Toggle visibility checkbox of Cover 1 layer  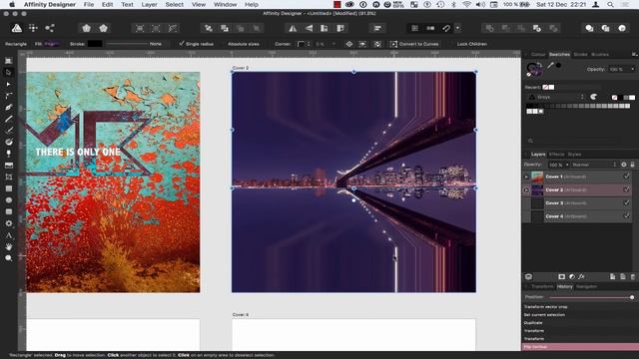pyautogui.click(x=627, y=177)
